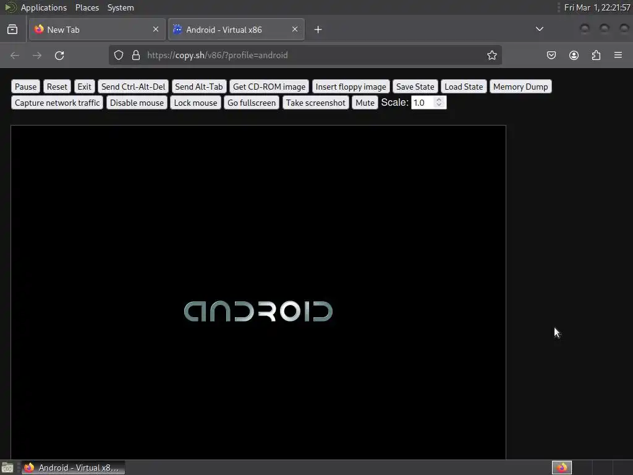The height and width of the screenshot is (475, 633).
Task: Close the New Tab tab
Action: (156, 29)
